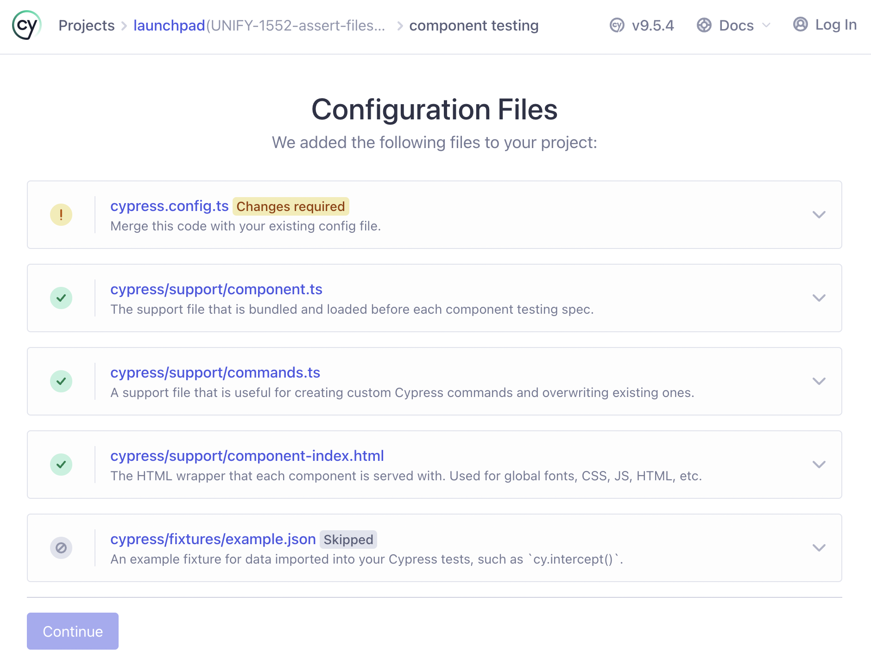The height and width of the screenshot is (670, 871).
Task: Click the skipped icon for example.json
Action: pos(61,548)
